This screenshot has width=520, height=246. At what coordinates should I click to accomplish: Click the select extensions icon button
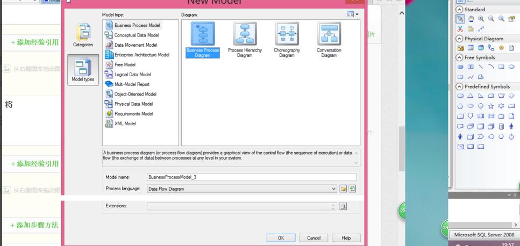(344, 206)
